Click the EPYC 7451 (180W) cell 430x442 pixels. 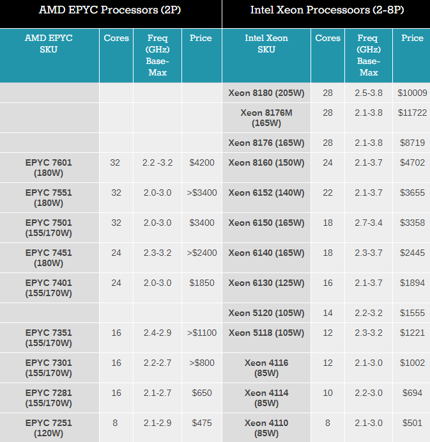(49, 258)
